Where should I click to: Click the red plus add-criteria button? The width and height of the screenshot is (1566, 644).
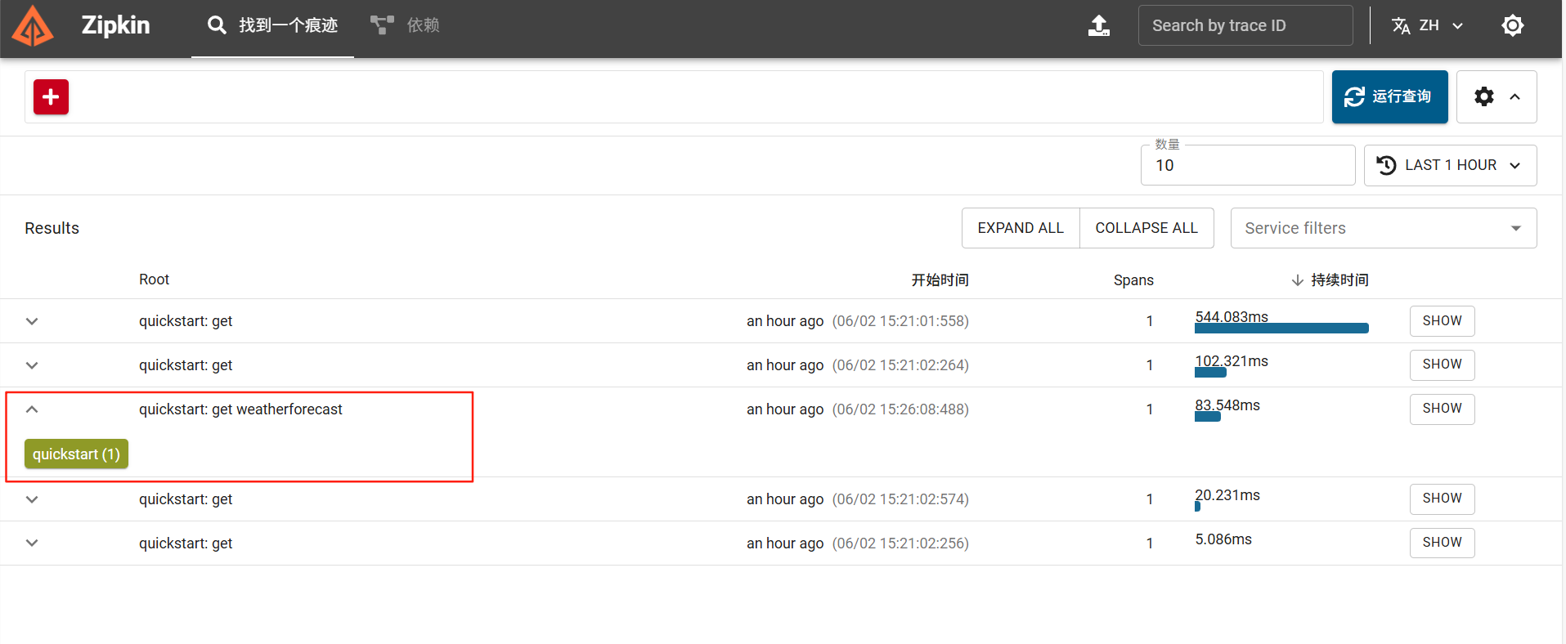51,96
